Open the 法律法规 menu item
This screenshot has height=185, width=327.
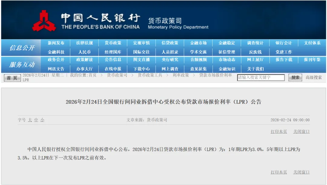coord(84,43)
